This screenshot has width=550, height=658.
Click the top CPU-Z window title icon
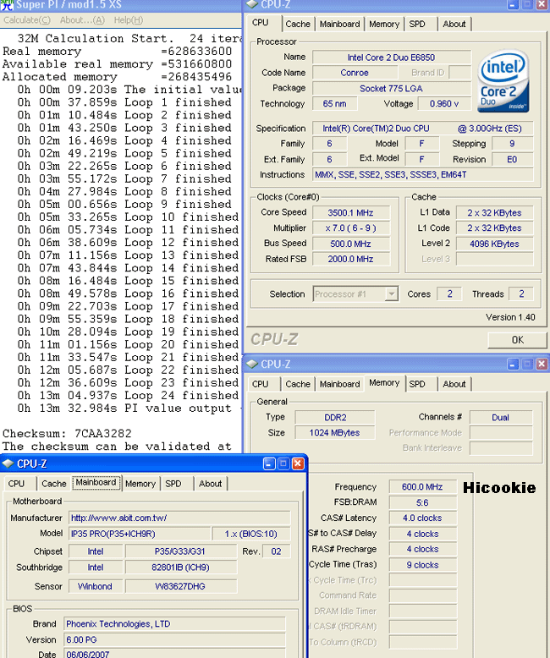tap(252, 4)
